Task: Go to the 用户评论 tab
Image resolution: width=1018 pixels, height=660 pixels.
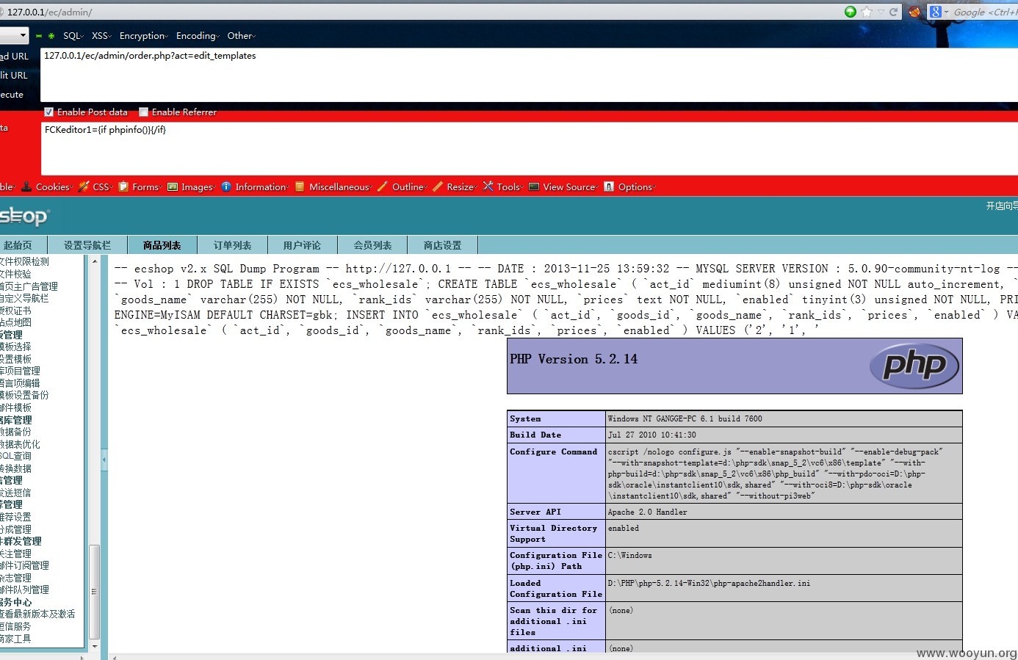Action: [x=303, y=245]
